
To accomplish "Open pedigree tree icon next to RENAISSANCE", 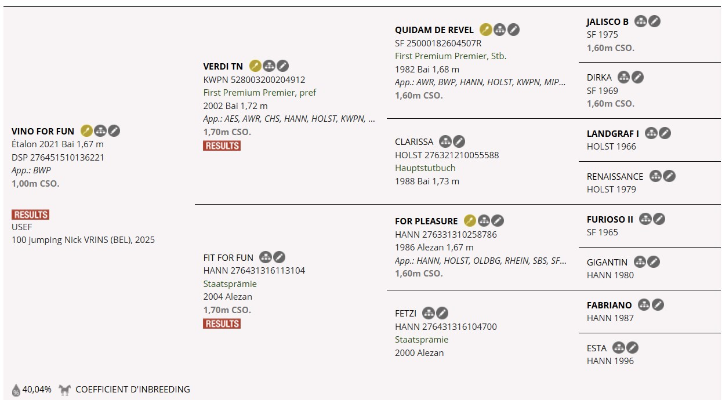I will tap(655, 176).
